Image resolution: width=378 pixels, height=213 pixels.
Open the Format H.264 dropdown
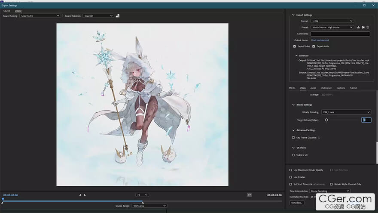point(332,21)
